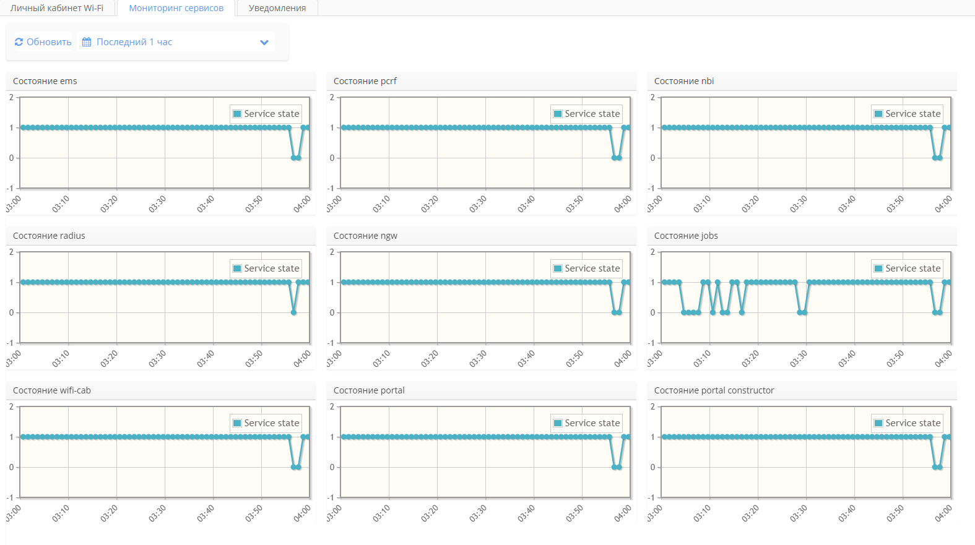Switch to the Личный кабинет Wi-Fi tab
Image resolution: width=975 pixels, height=545 pixels.
57,8
